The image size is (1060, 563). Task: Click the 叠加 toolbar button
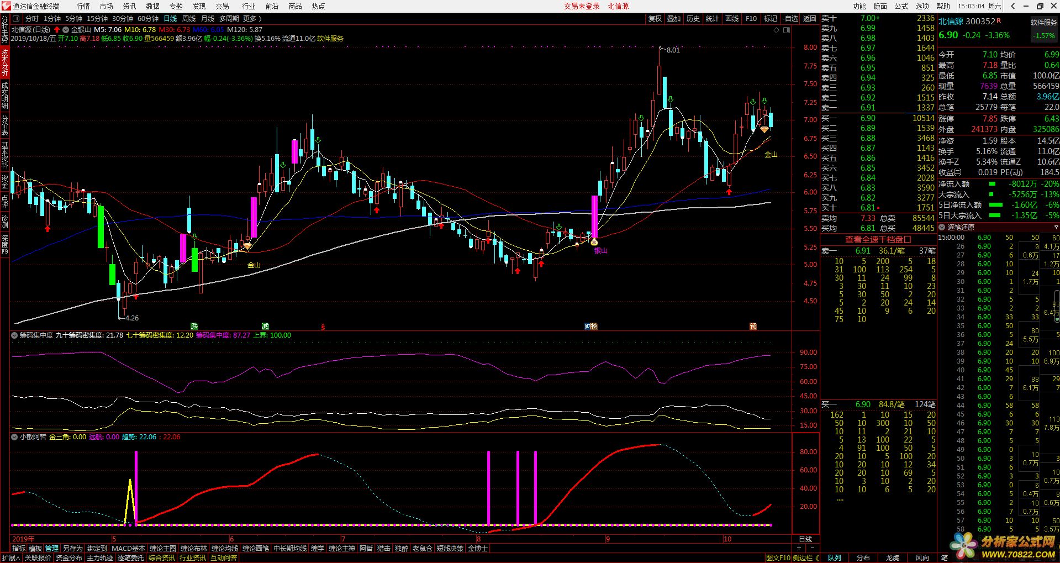[674, 19]
